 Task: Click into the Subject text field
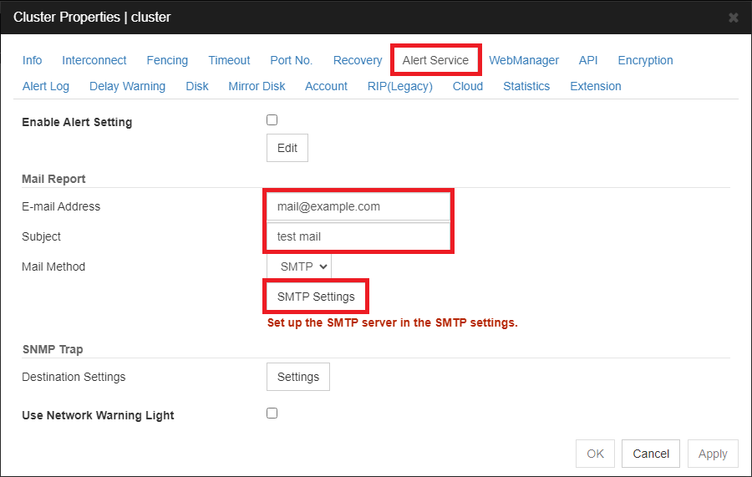pyautogui.click(x=358, y=236)
